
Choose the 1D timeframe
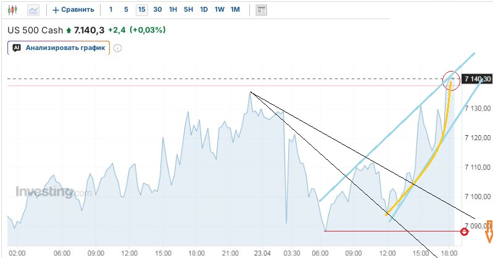pos(204,10)
